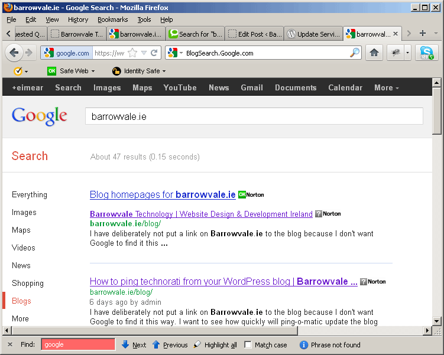Open the Norton checkmark icon menu
444x355 pixels.
point(20,71)
